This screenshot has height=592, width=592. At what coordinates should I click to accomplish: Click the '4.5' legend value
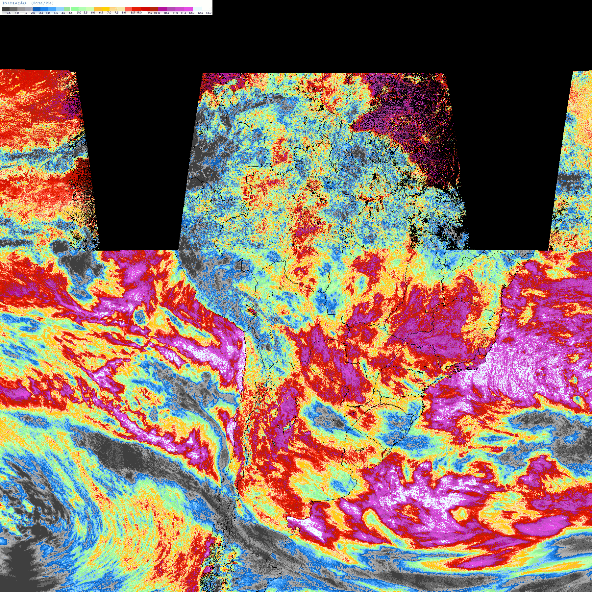point(70,13)
